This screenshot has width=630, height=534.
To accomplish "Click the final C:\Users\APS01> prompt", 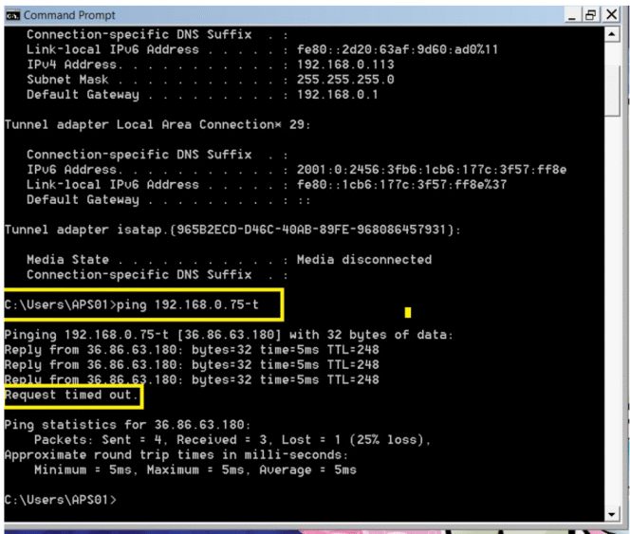I will (61, 500).
